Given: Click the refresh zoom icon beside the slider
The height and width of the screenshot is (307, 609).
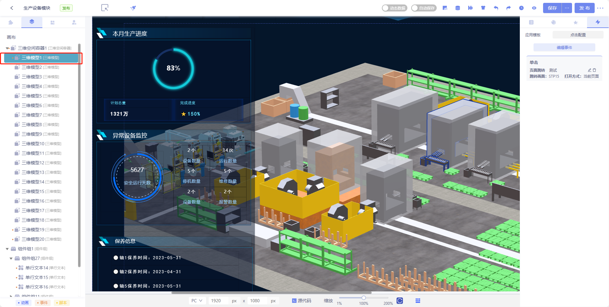Looking at the screenshot, I should pyautogui.click(x=400, y=301).
